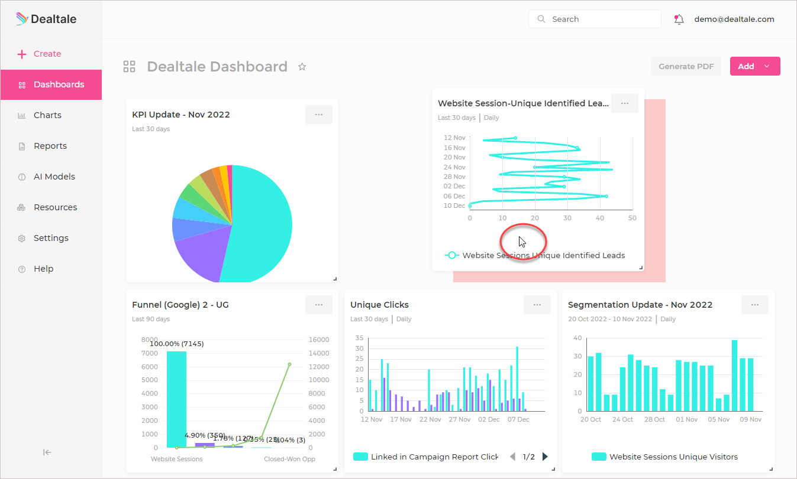The image size is (797, 479).
Task: Toggle Linked in Campaign Report Click legend
Action: [x=426, y=457]
